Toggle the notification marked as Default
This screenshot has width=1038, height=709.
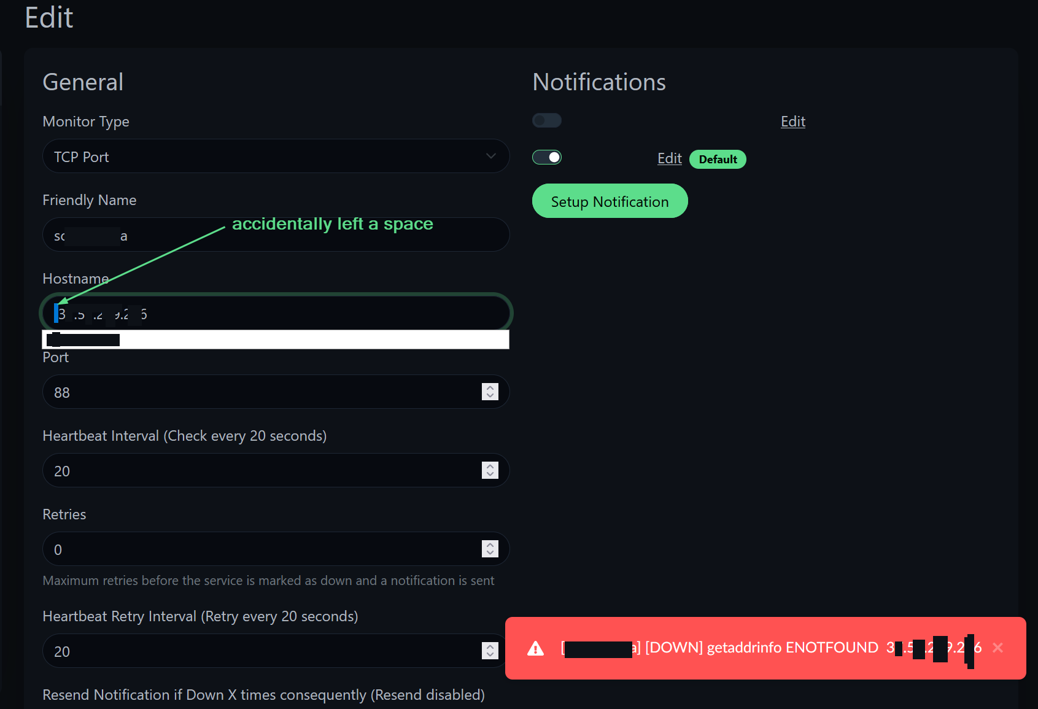point(546,157)
